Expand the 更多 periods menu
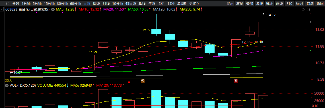 click(194, 3)
